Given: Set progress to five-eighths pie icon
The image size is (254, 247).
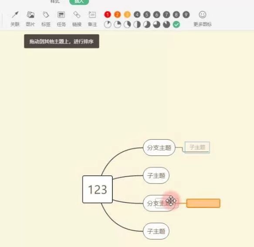Looking at the screenshot, I should coord(147,25).
